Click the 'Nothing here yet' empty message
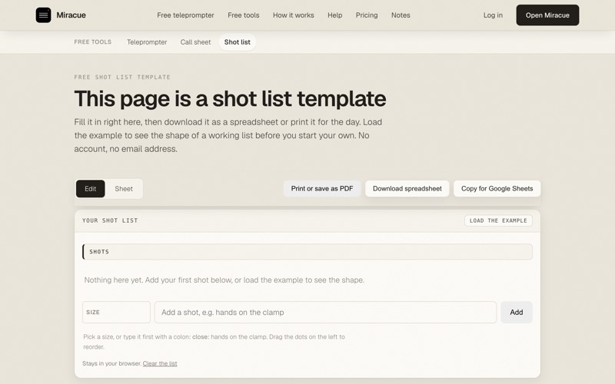Screen dimensions: 615x384 coord(224,280)
